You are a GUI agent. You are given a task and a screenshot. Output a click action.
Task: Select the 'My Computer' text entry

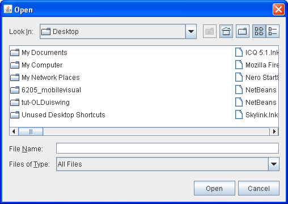click(x=42, y=65)
